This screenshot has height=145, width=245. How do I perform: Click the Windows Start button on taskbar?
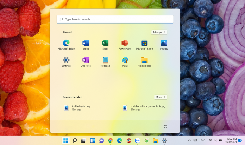[65, 140]
